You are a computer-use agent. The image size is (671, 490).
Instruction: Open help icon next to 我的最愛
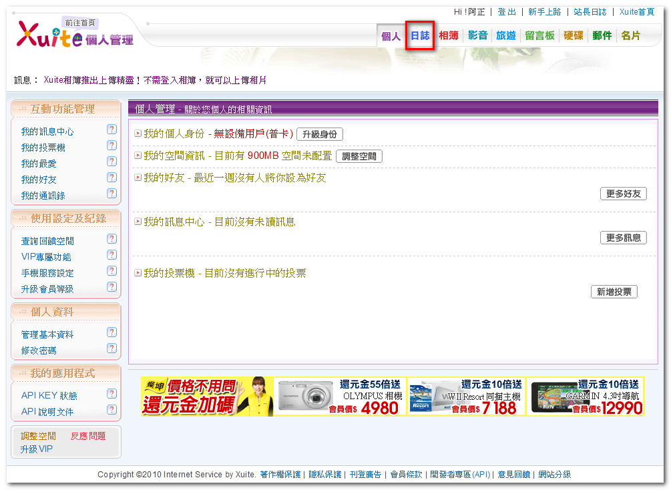click(x=111, y=162)
